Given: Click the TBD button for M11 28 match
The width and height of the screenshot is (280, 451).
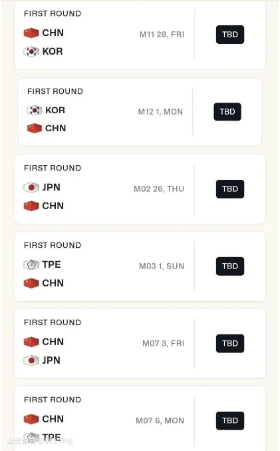Looking at the screenshot, I should tap(229, 35).
